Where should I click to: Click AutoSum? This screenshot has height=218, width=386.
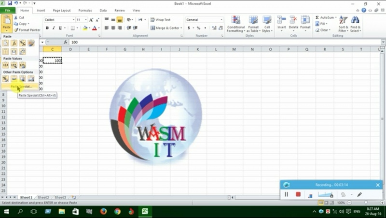click(325, 17)
